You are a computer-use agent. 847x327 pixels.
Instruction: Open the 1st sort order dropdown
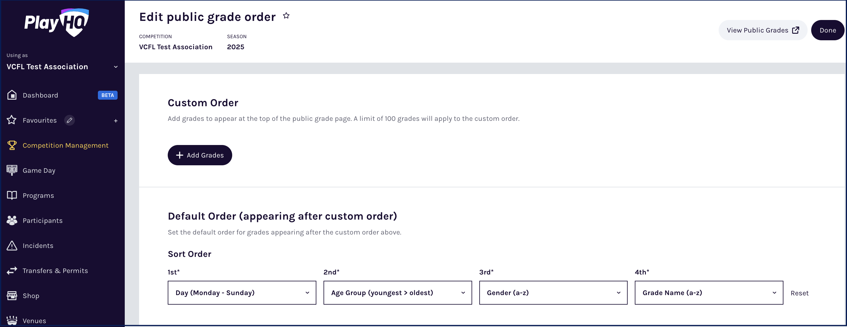[242, 292]
